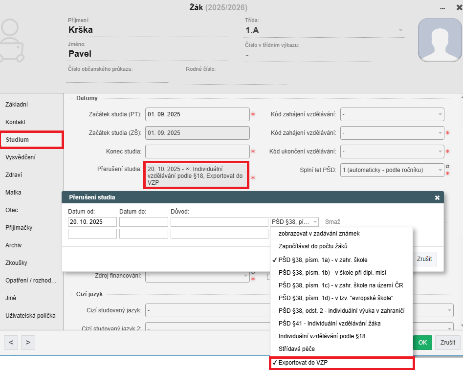463x370 pixels.
Task: Select Střídavá péče from the list
Action: click(342, 349)
